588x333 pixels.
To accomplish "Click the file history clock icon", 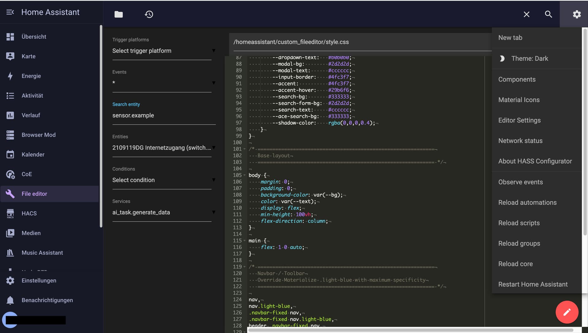I will click(149, 14).
